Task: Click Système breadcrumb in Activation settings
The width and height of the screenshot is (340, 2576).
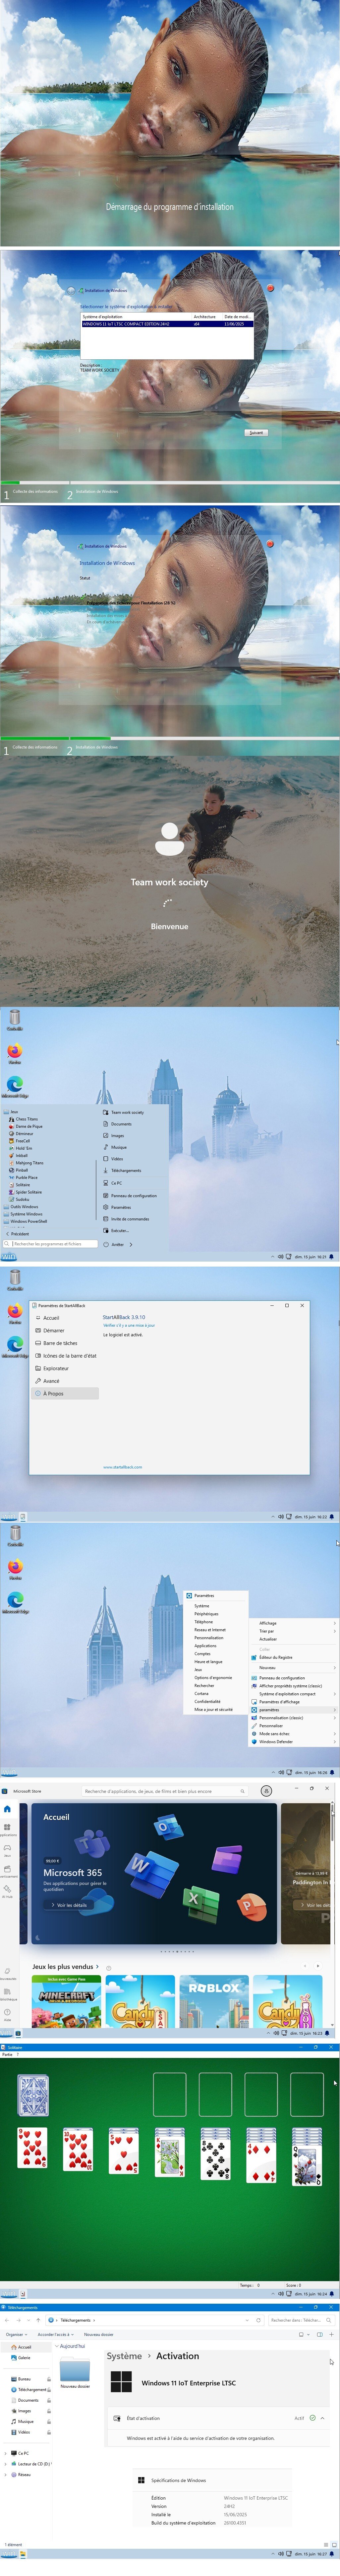Action: 125,2356
